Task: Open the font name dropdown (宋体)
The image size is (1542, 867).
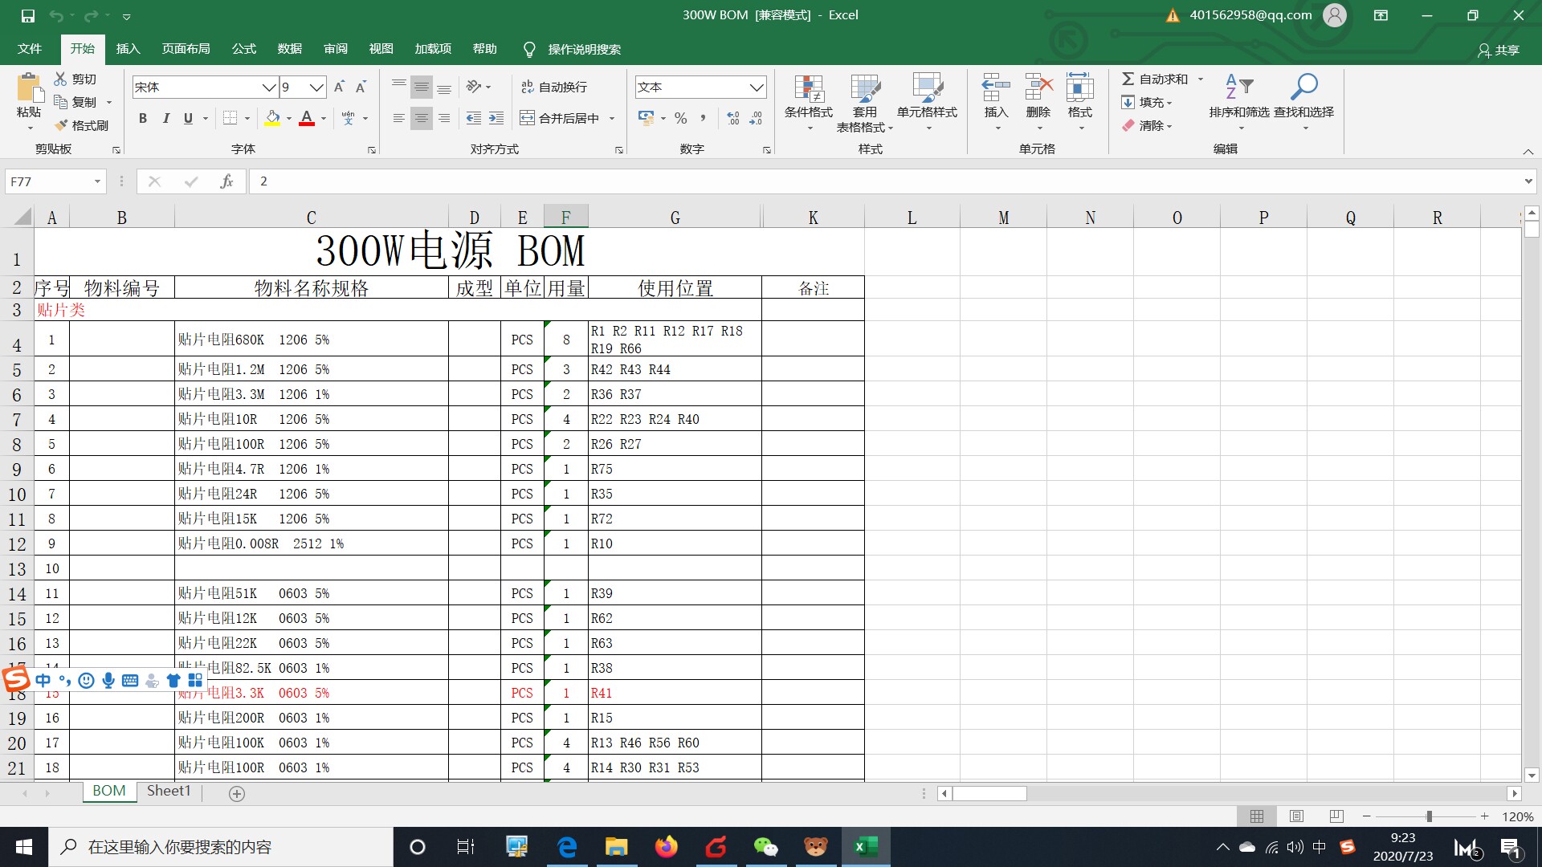Action: pyautogui.click(x=269, y=87)
